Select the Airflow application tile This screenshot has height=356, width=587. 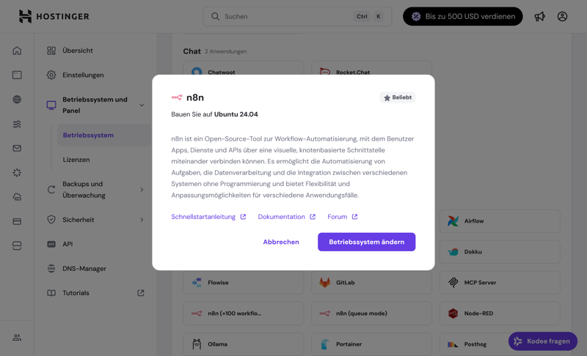pos(500,221)
